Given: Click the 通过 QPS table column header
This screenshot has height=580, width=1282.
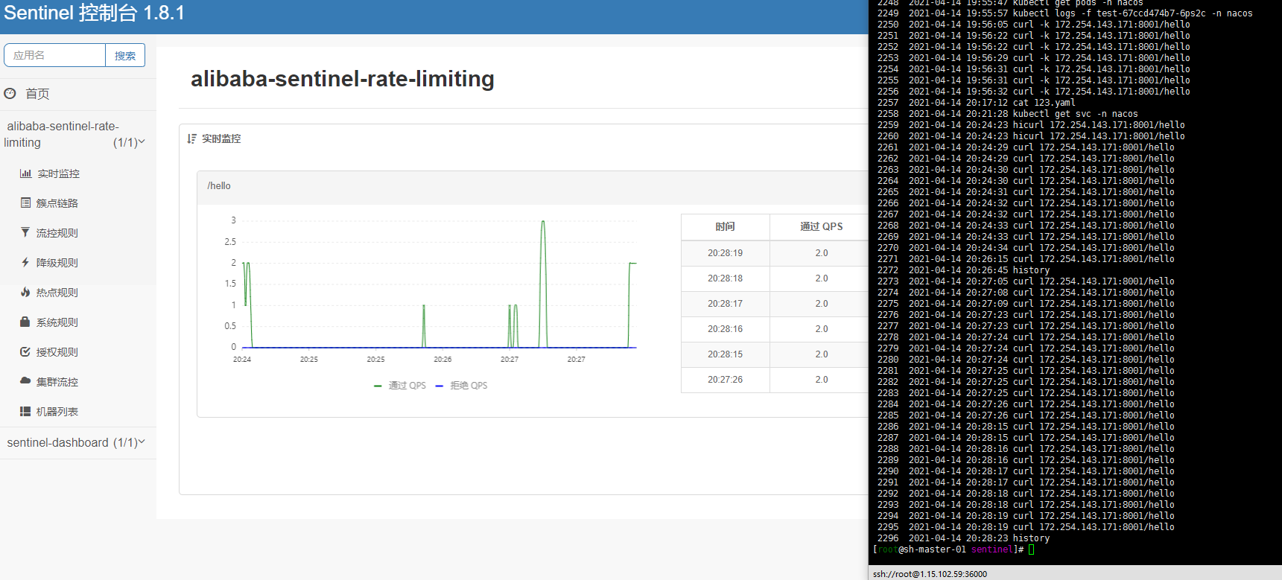Looking at the screenshot, I should click(822, 226).
